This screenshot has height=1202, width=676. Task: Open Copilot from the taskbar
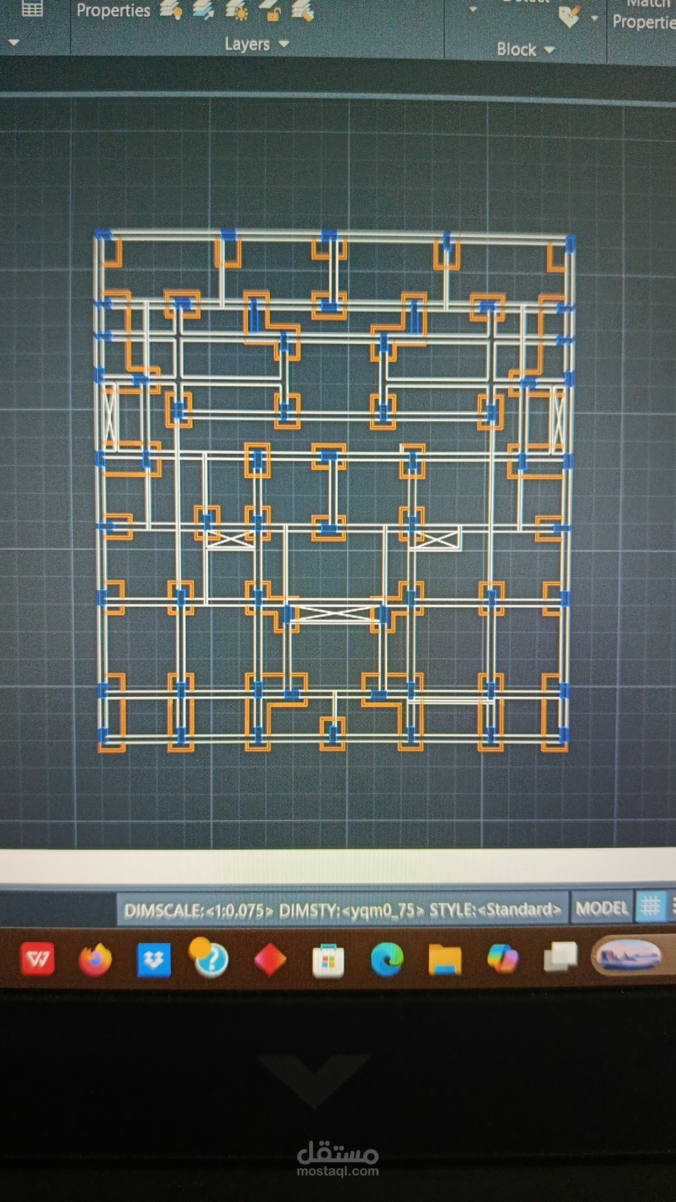tap(503, 958)
